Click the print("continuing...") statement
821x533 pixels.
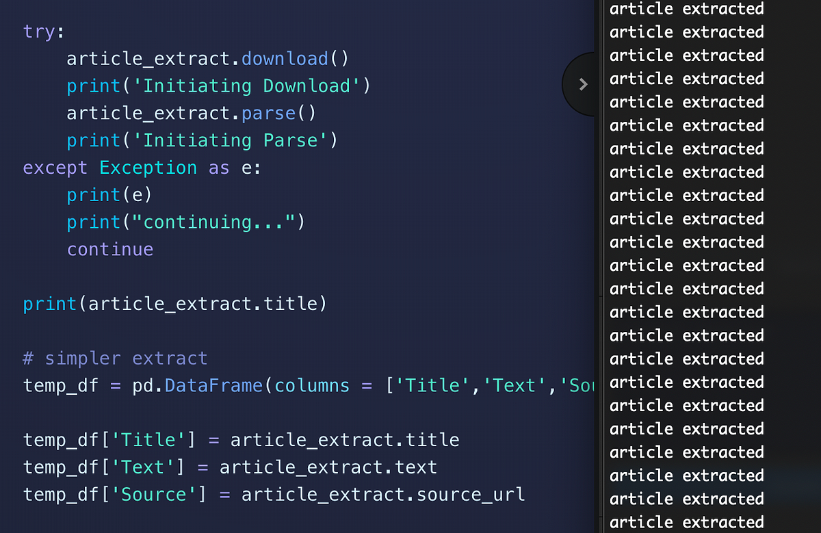click(x=185, y=222)
